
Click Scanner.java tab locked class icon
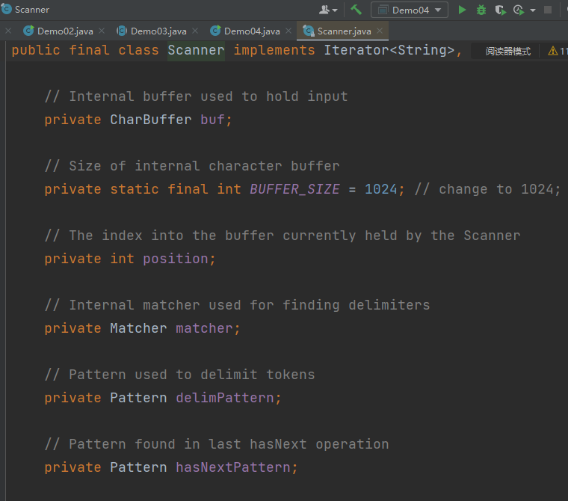[308, 31]
